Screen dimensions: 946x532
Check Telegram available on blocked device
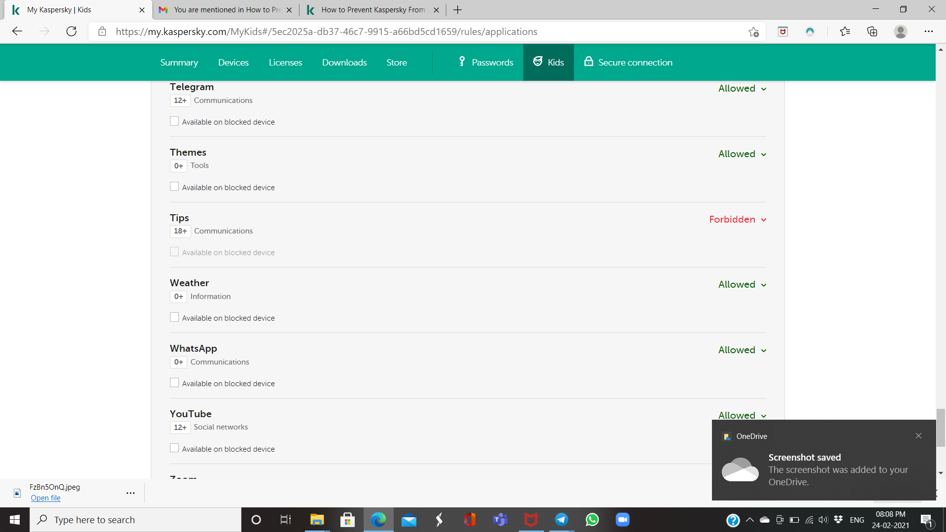pyautogui.click(x=174, y=121)
